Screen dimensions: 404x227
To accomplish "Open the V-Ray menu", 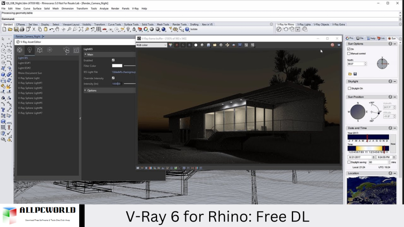I will coord(135,9).
